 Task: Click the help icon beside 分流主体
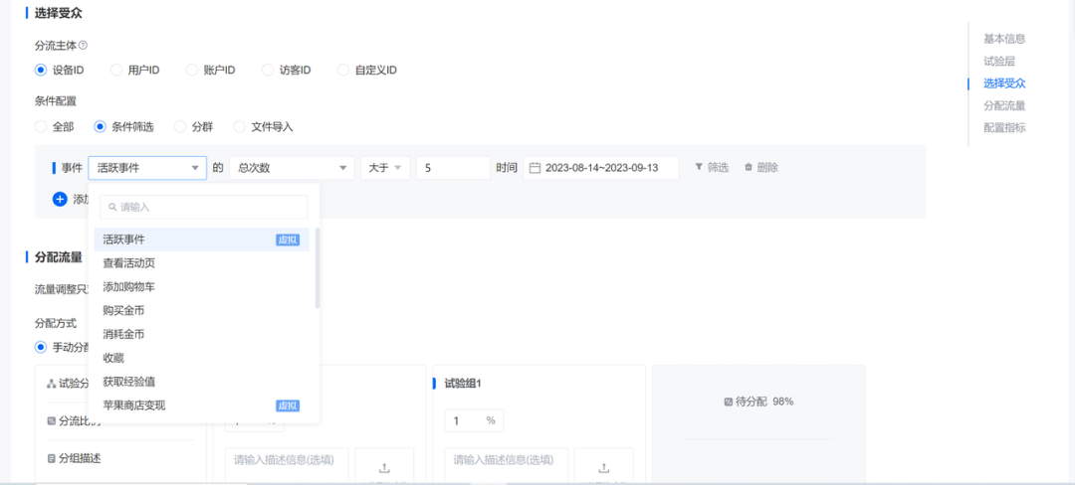(83, 46)
